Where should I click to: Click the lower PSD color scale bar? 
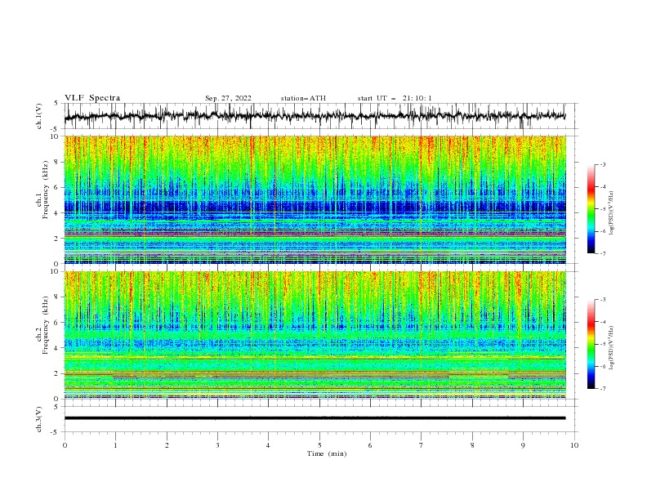tap(591, 344)
